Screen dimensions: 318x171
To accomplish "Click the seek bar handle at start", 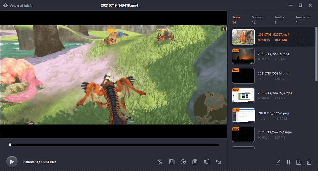I will [10, 145].
